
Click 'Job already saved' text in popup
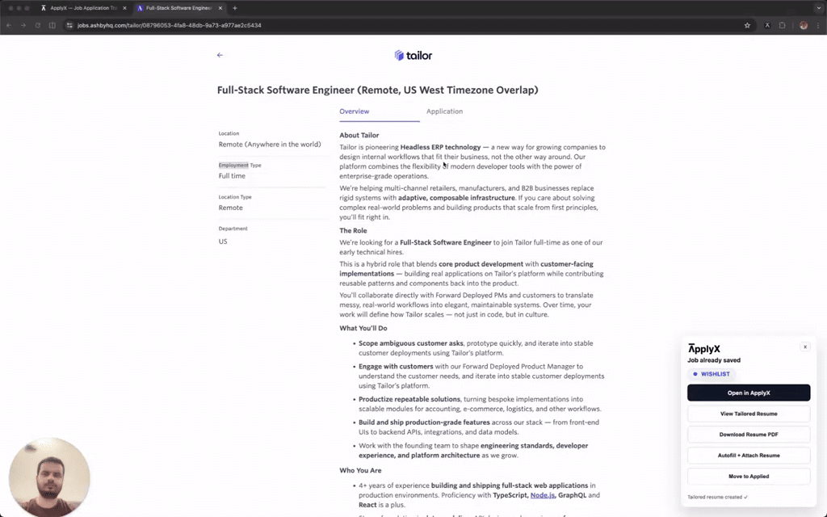tap(714, 360)
